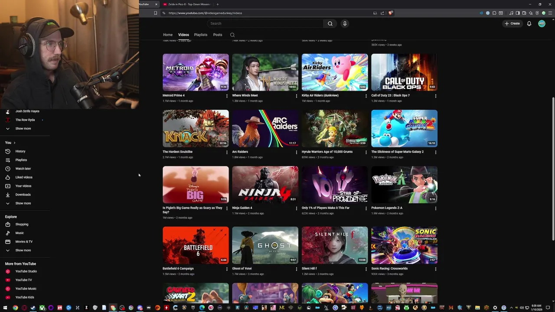Open Google Chrome from taskbar
Screen dimensions: 555x312
15,308
